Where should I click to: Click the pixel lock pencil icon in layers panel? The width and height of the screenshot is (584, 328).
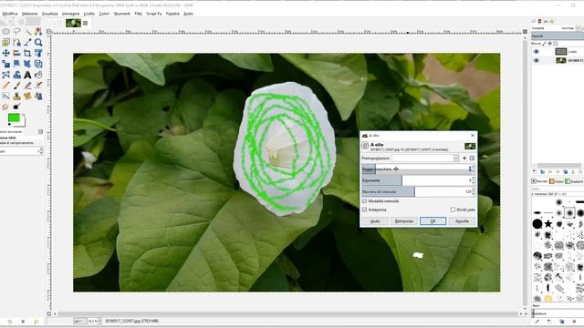coord(544,44)
